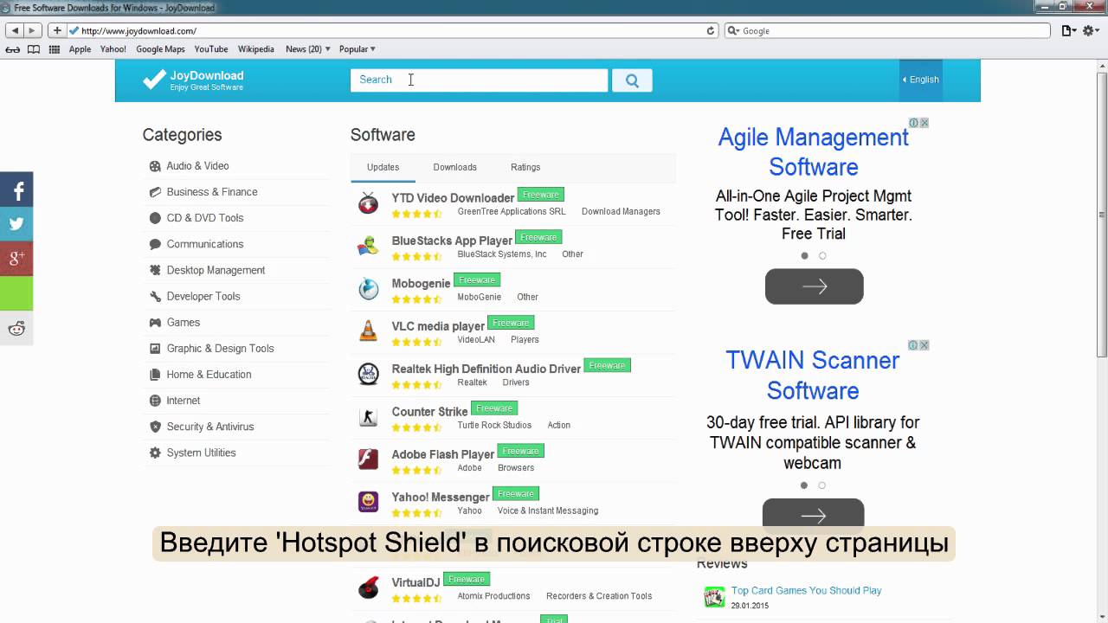Click the YTD Video Downloader app icon
Image resolution: width=1108 pixels, height=623 pixels.
pyautogui.click(x=369, y=204)
